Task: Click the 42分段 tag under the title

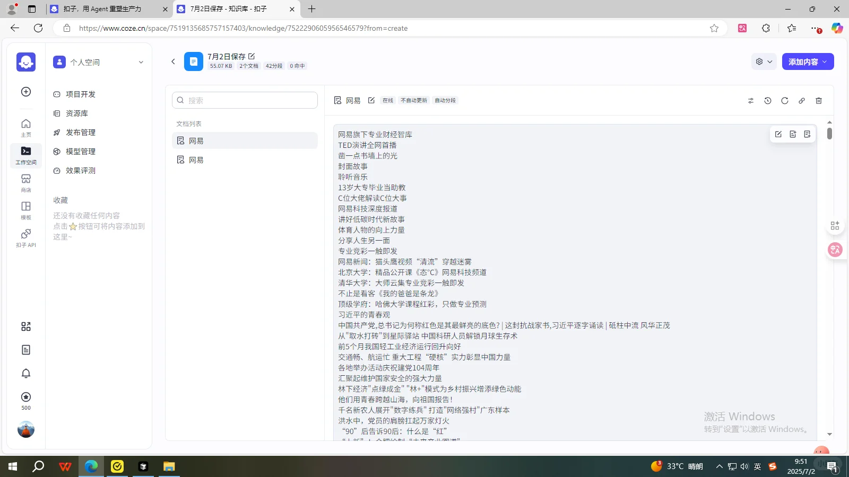Action: click(x=274, y=66)
